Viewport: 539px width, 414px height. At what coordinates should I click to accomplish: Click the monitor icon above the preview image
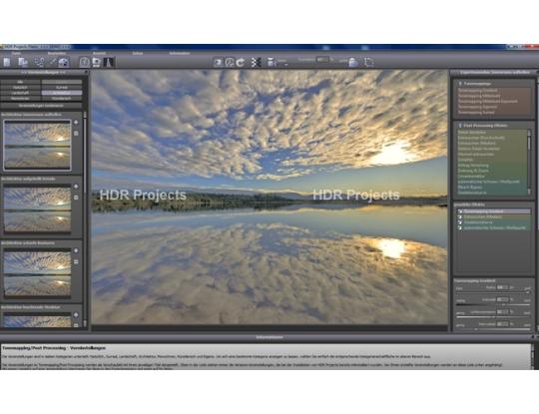219,62
